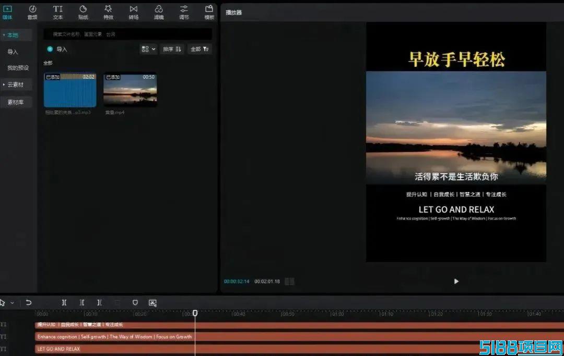Screen dimensions: 564x356
Task: Trim the clip's left side at playhead
Action: click(81, 303)
